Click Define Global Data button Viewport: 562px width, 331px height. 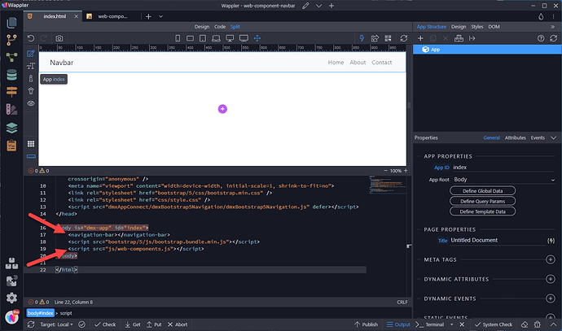[482, 191]
